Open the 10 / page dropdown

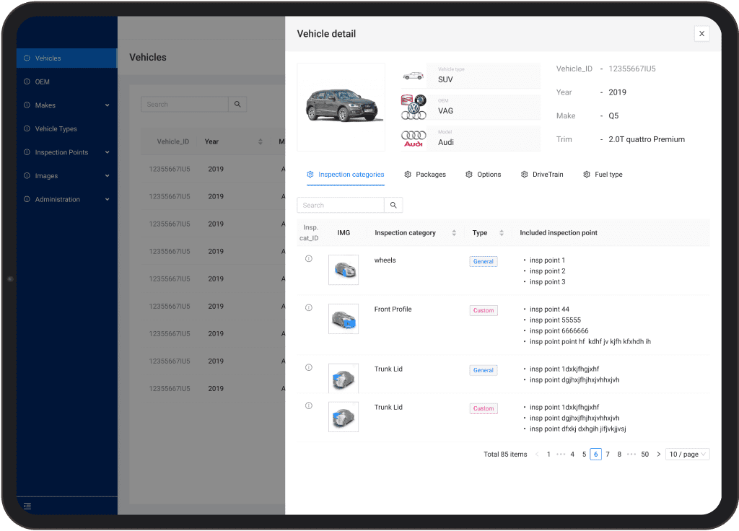(x=686, y=454)
